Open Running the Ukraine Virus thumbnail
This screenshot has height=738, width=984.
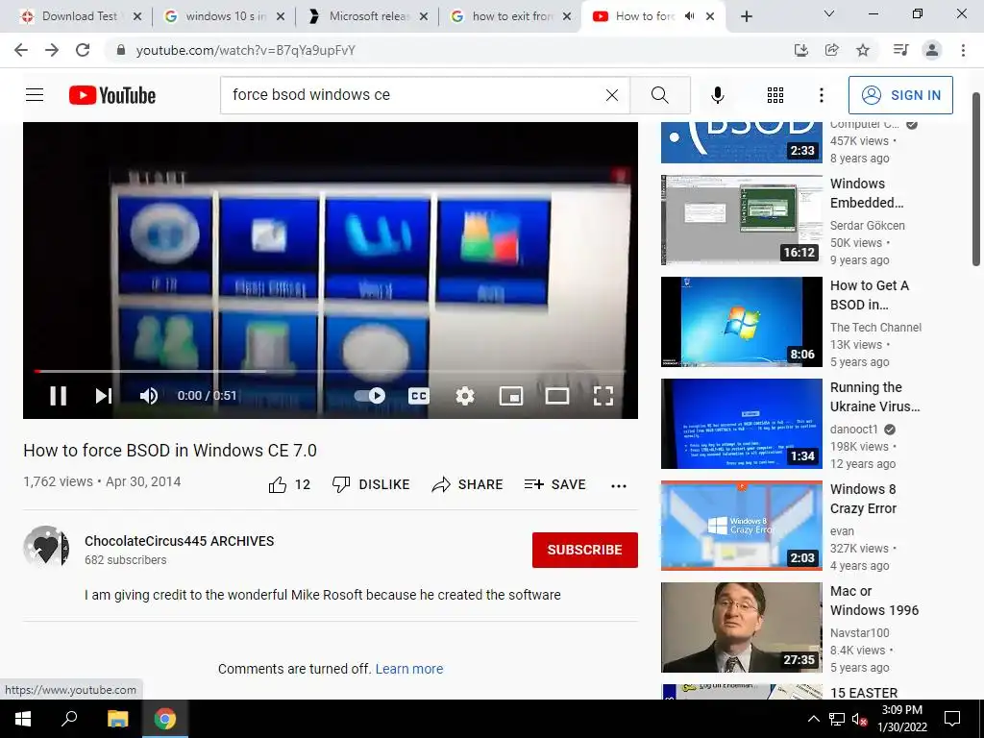point(741,424)
